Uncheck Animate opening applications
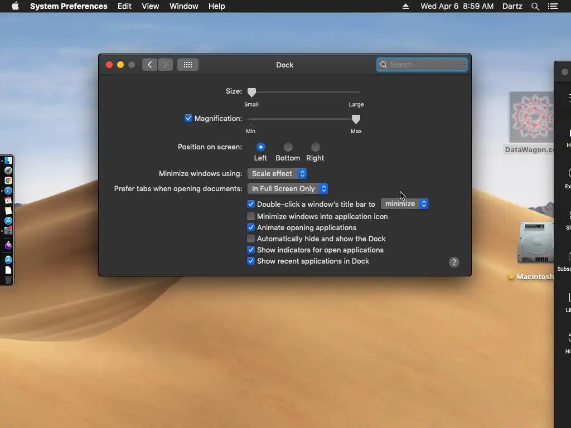The width and height of the screenshot is (571, 428). tap(251, 227)
